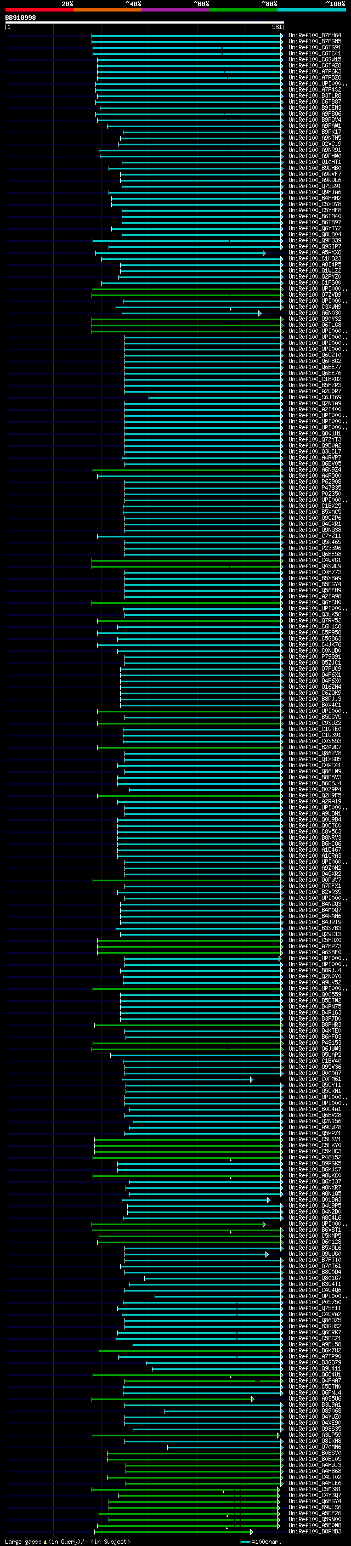Open hit UniRef100_B6TM40
Screen dimensions: 351x1546
coord(314,216)
